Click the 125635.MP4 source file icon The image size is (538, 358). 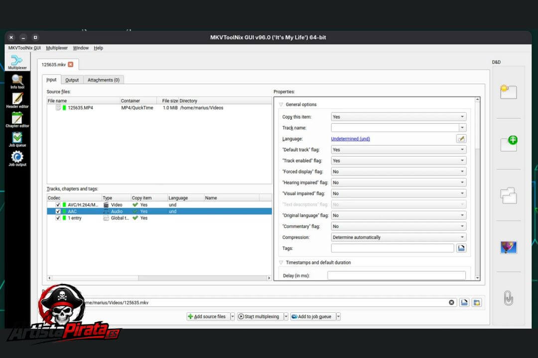(x=58, y=107)
